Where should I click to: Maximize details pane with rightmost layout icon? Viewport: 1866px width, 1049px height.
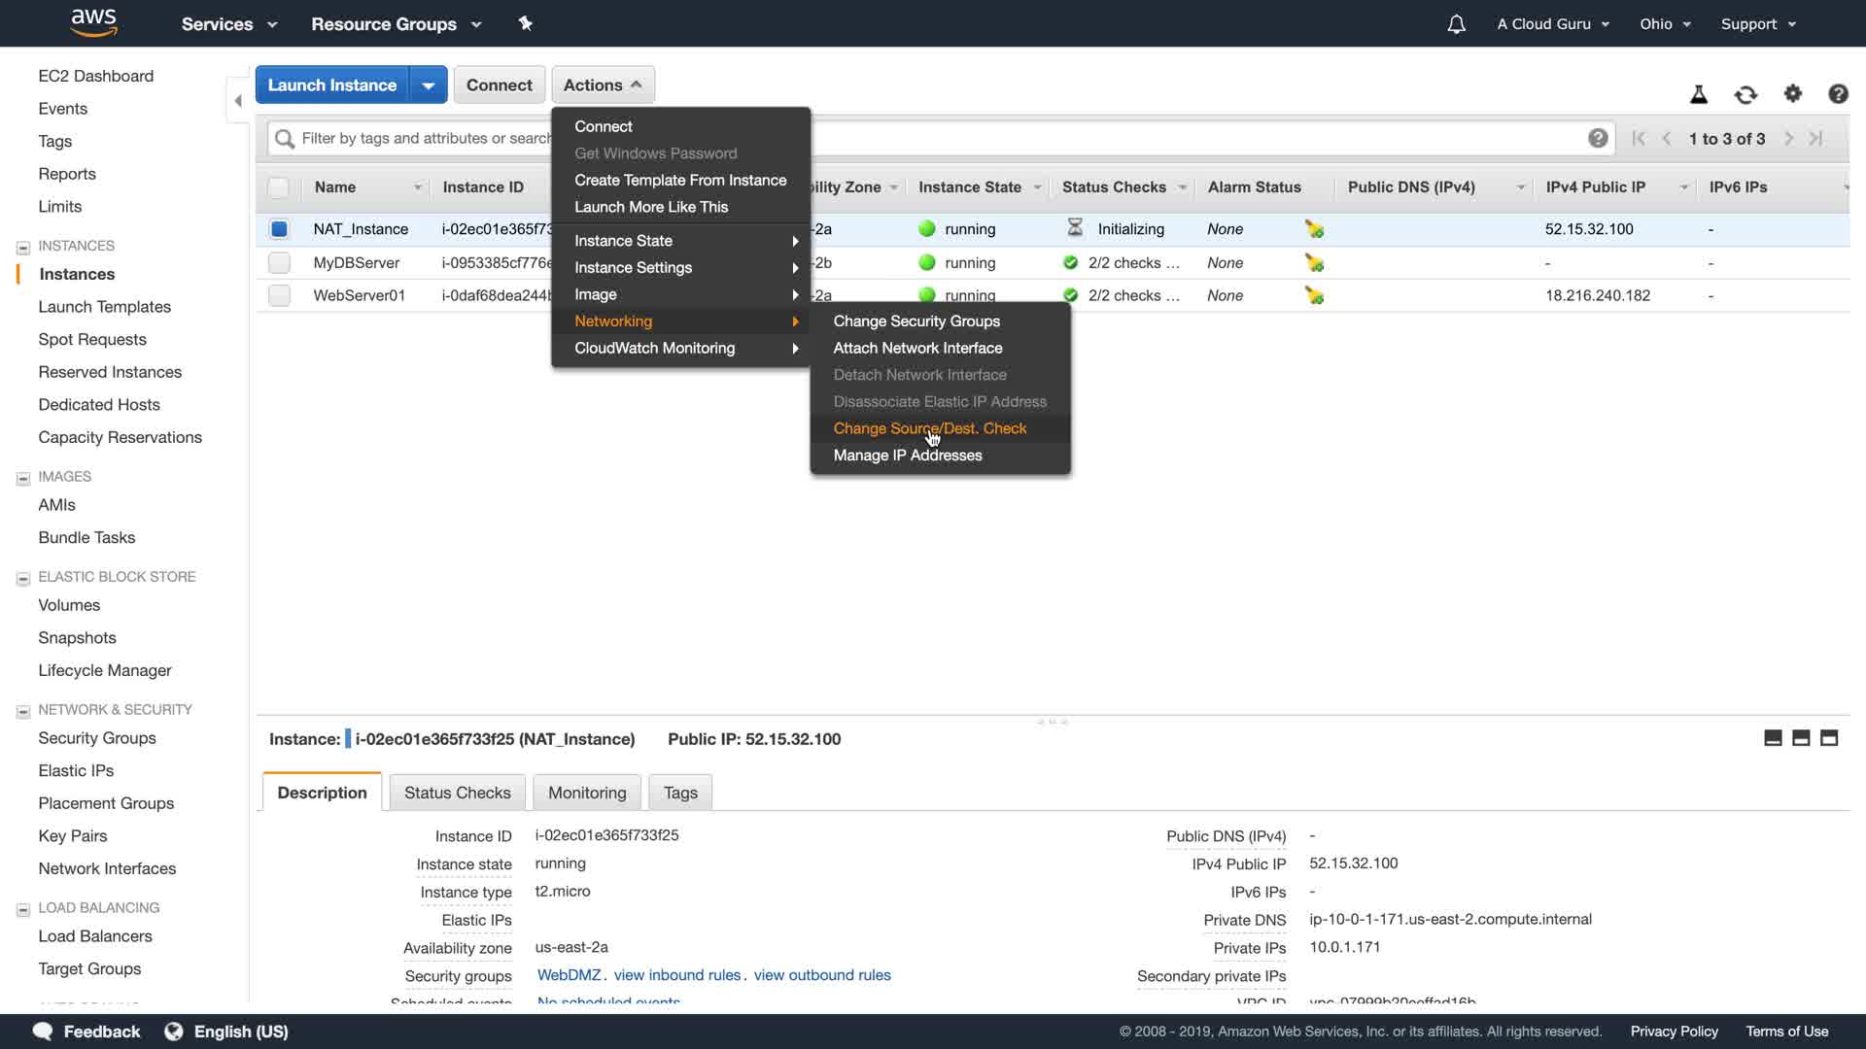pyautogui.click(x=1829, y=738)
